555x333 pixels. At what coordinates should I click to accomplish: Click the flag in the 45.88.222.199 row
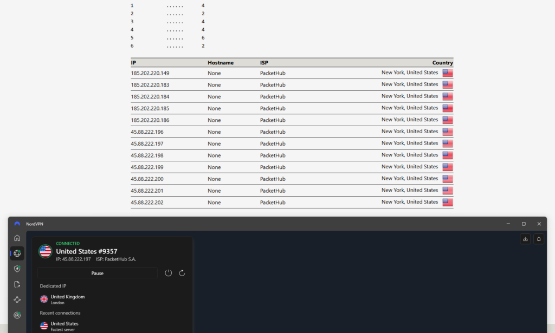pos(448,167)
